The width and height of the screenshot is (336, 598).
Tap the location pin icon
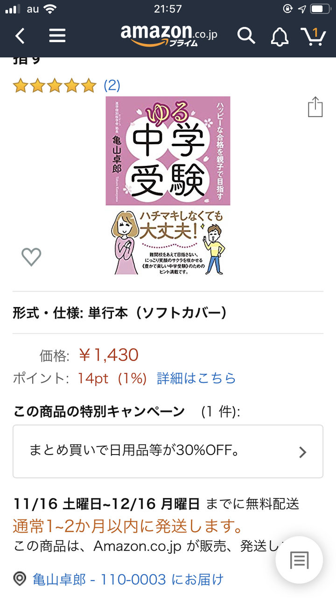tap(20, 579)
